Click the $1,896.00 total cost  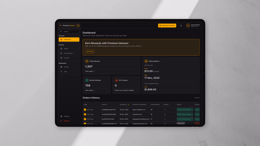[x=150, y=89]
